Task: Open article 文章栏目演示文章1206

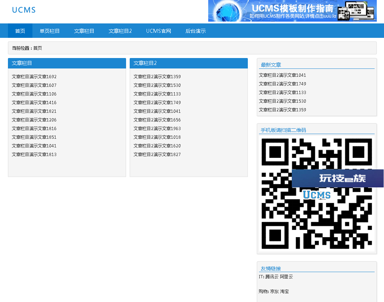Action: coord(34,120)
